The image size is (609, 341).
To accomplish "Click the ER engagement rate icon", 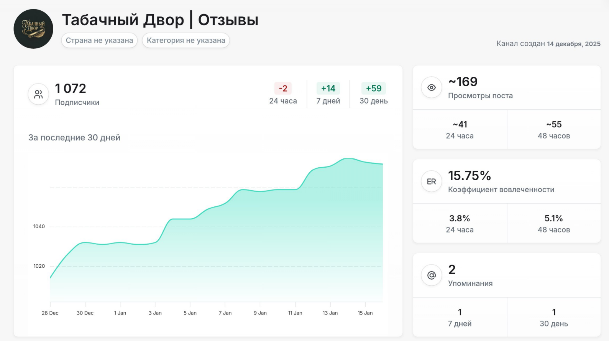I will tap(432, 181).
